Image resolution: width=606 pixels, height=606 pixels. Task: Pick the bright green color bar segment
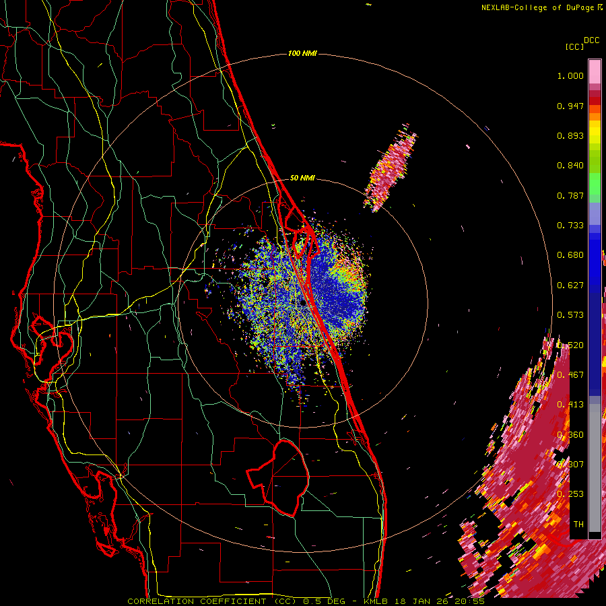tap(595, 184)
